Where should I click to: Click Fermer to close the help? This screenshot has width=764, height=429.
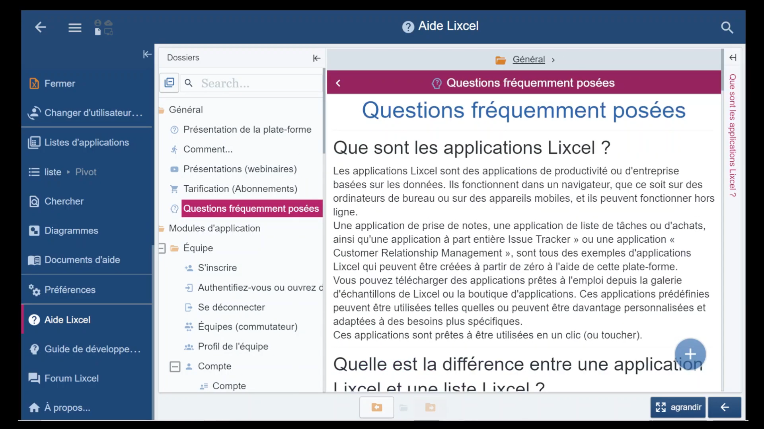pyautogui.click(x=60, y=83)
